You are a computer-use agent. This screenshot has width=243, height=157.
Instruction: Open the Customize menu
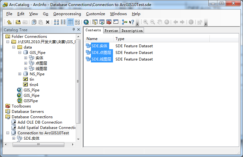pyautogui.click(x=95, y=14)
